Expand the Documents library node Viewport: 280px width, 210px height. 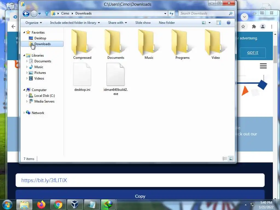pos(27,61)
